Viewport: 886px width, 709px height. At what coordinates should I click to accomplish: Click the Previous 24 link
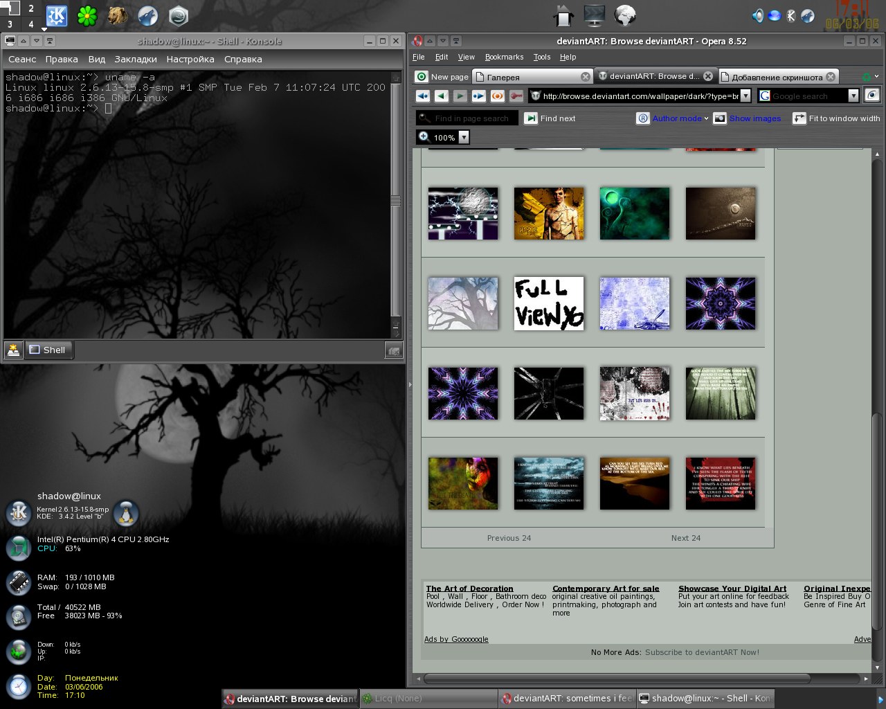pyautogui.click(x=509, y=538)
